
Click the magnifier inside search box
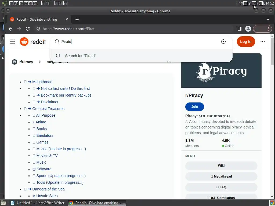point(57,42)
